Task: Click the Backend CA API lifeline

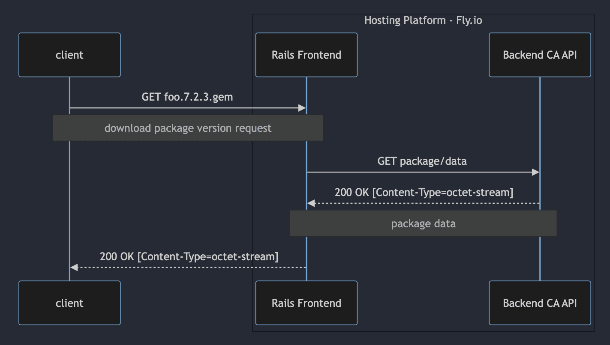Action: pyautogui.click(x=540, y=128)
